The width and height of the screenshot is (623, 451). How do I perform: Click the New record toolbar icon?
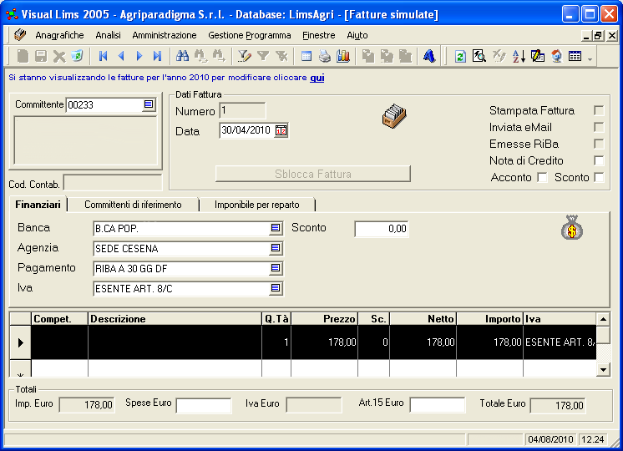point(23,56)
